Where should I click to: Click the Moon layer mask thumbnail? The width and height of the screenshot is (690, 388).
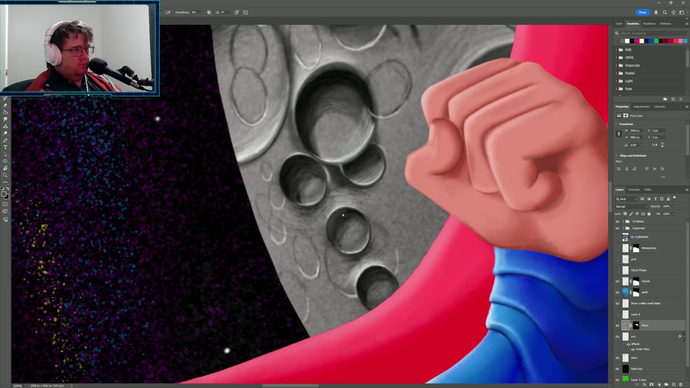pos(636,325)
